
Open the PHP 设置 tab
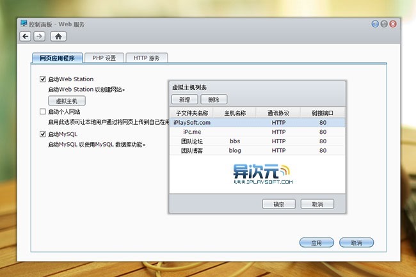(104, 58)
